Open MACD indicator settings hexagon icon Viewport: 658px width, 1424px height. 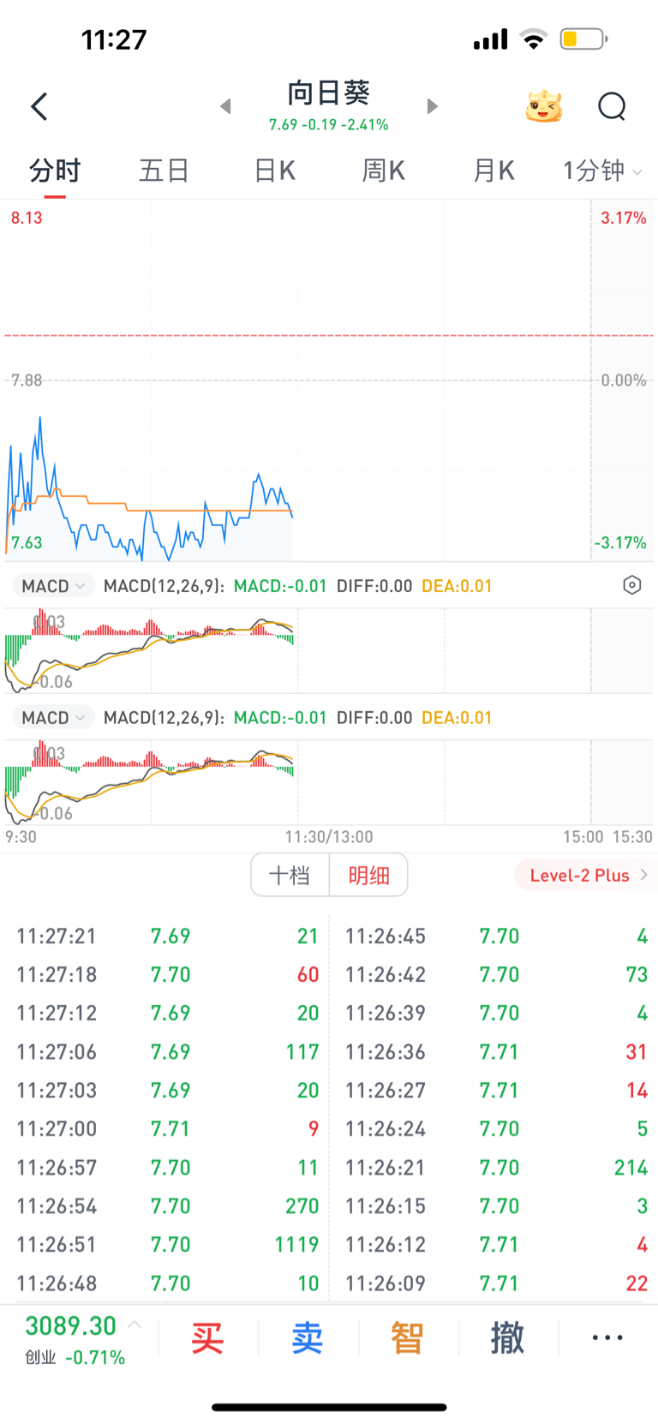(x=631, y=585)
